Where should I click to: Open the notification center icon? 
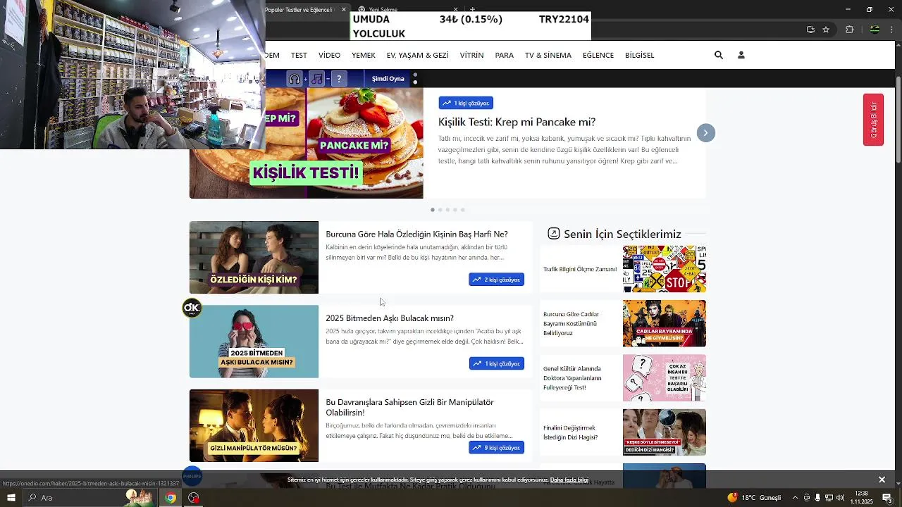tap(887, 498)
